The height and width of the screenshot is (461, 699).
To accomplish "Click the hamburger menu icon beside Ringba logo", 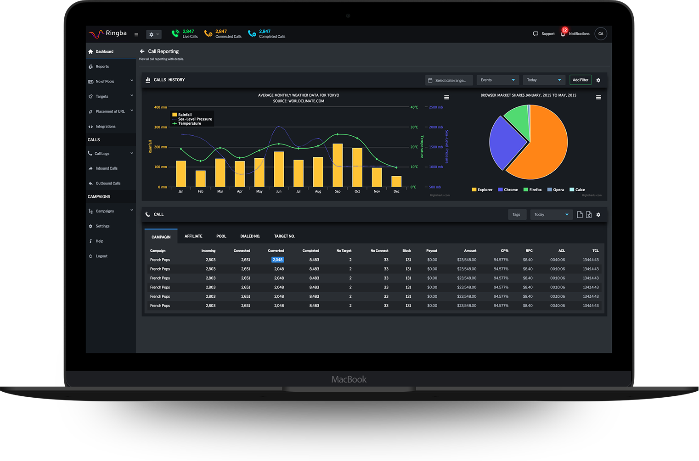I will click(136, 34).
